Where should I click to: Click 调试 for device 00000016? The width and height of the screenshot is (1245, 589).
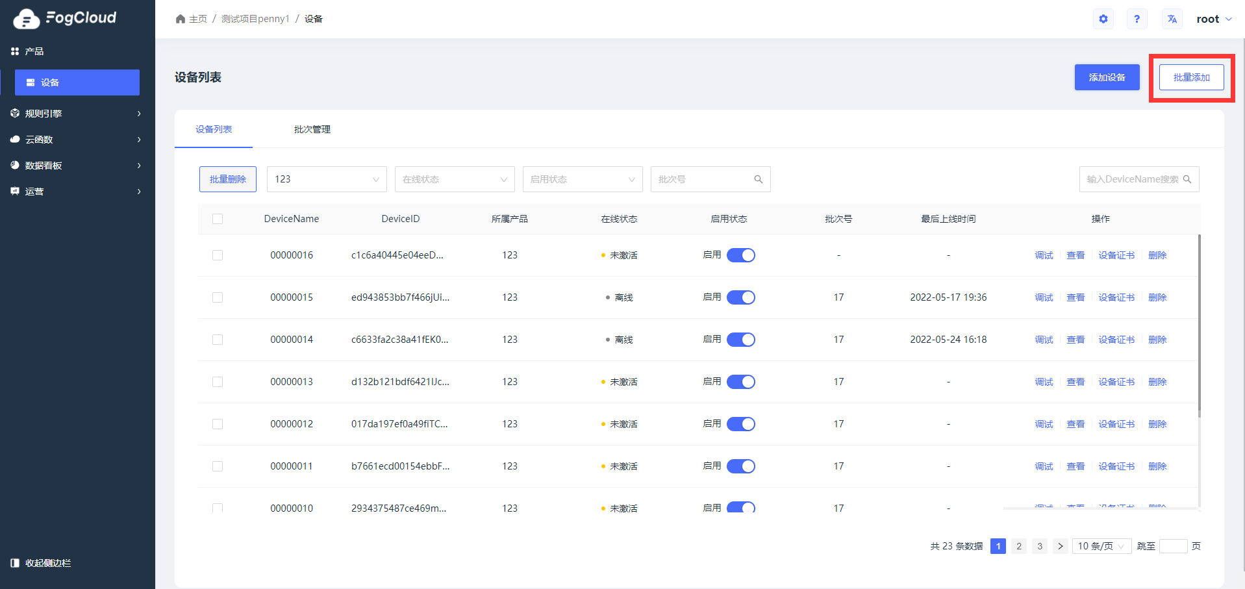[x=1044, y=255]
